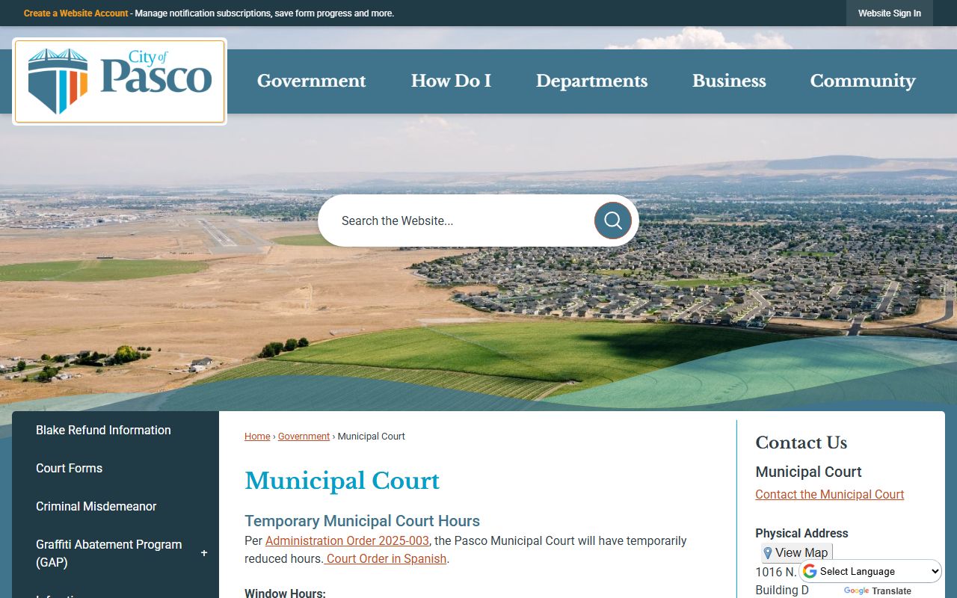Screen dimensions: 957x598
Task: Click Google Translate label text
Action: pos(878,591)
